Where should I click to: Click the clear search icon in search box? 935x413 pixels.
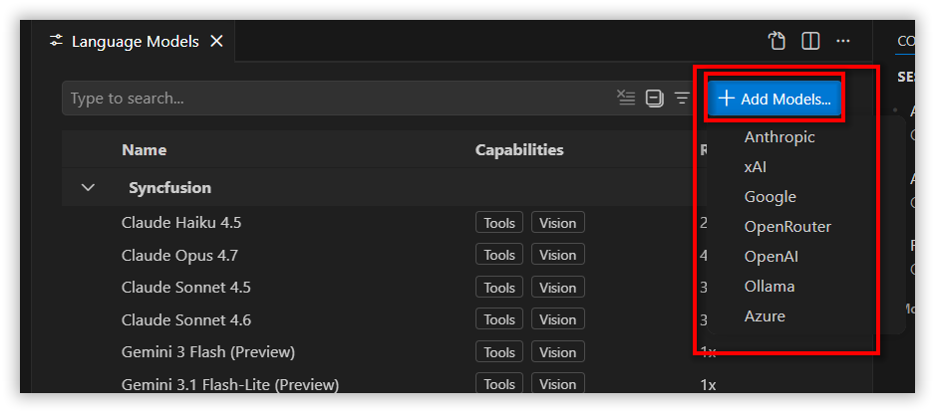click(x=626, y=99)
